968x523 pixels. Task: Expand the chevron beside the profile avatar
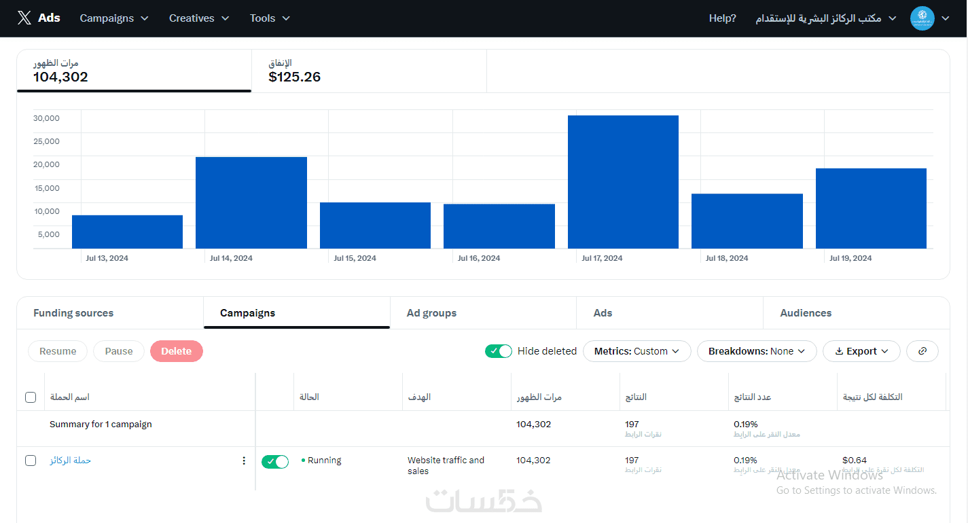point(946,18)
